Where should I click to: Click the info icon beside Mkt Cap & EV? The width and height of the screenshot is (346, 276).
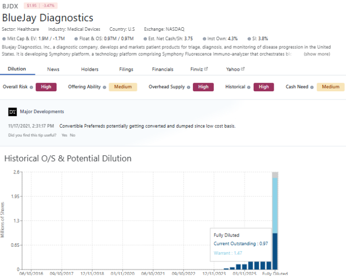tap(4, 39)
